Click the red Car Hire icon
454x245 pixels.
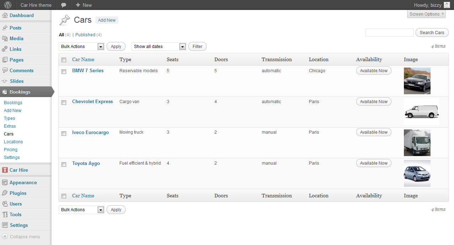point(5,170)
